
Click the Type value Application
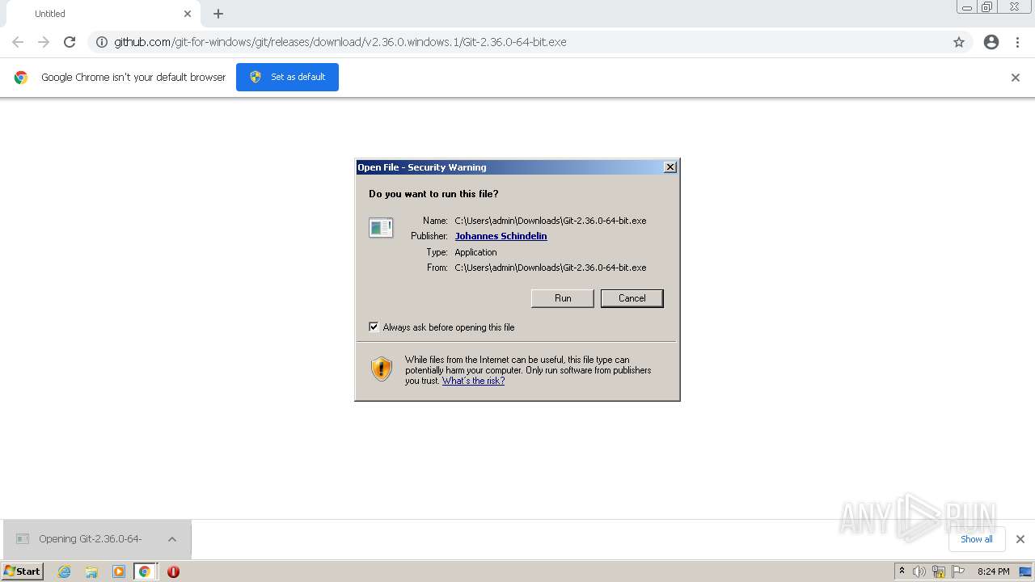pyautogui.click(x=475, y=252)
